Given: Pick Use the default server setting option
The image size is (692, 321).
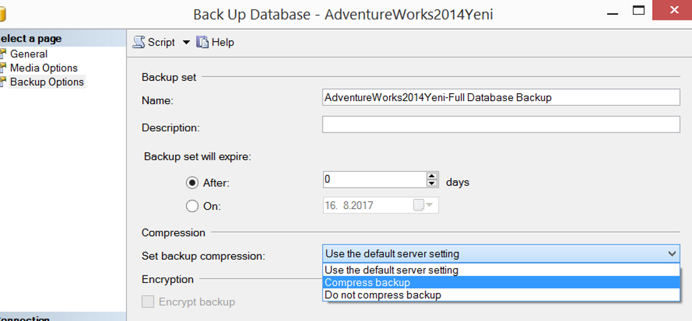Looking at the screenshot, I should [x=501, y=270].
